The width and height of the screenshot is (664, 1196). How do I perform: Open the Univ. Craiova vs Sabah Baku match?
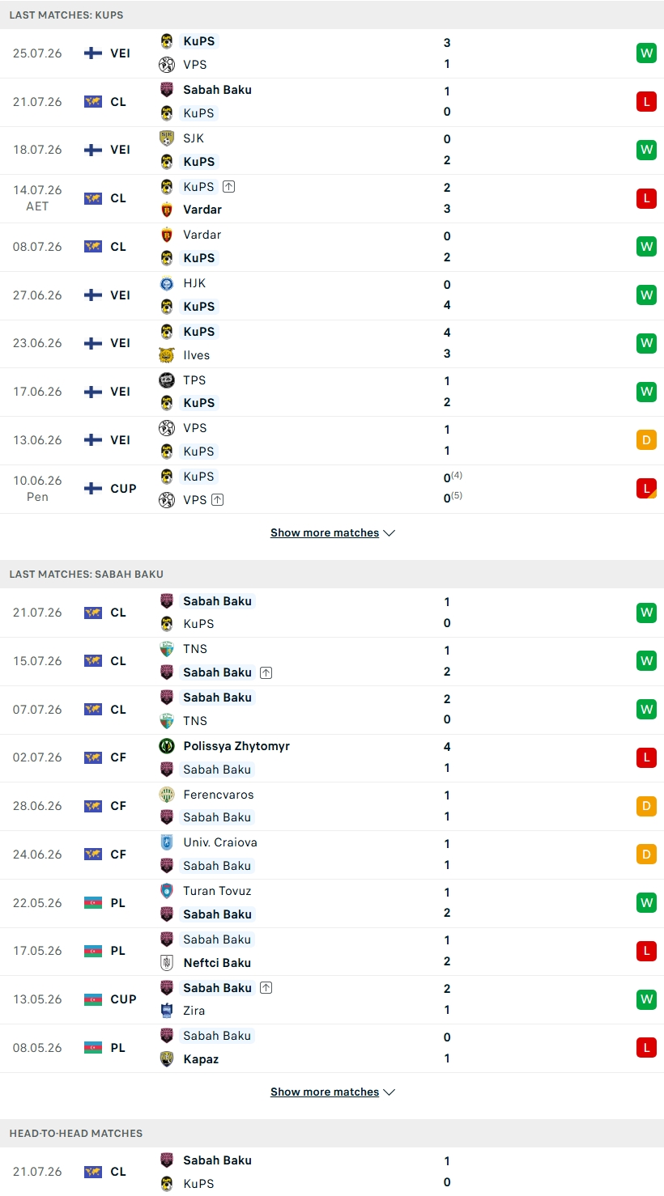click(x=332, y=855)
